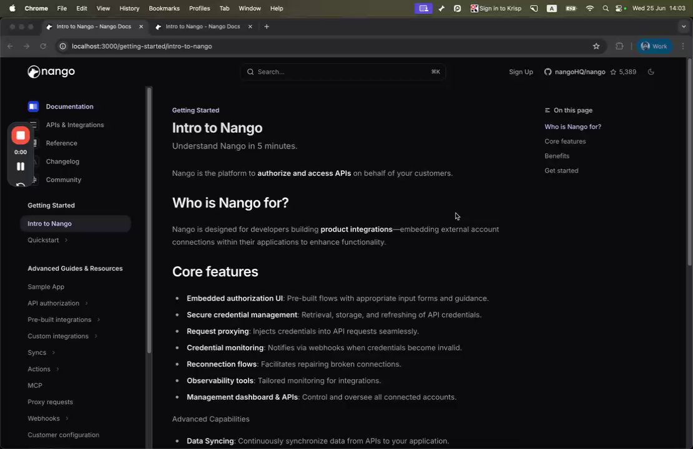Open macOS Spotlight search icon
Image resolution: width=693 pixels, height=449 pixels.
[x=605, y=9]
